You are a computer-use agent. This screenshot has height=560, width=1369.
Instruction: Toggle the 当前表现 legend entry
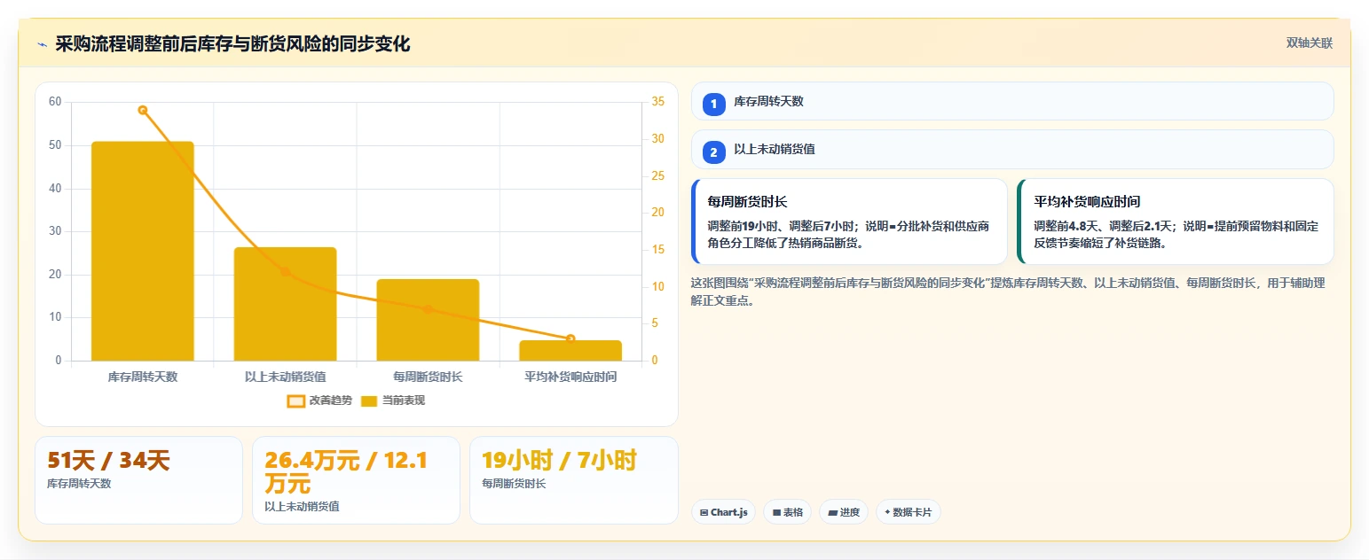tap(393, 401)
